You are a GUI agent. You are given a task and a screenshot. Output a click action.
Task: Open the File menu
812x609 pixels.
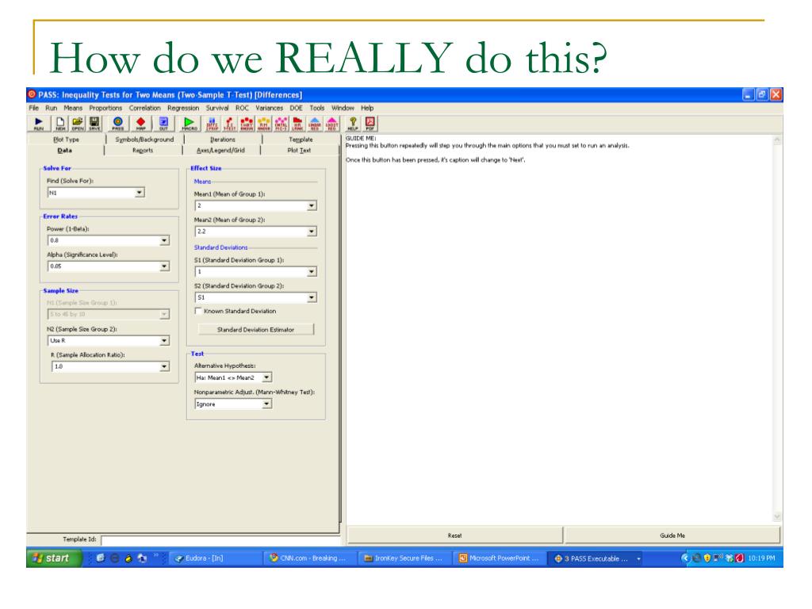click(33, 108)
